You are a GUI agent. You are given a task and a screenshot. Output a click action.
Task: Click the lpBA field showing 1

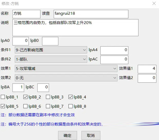[x=18, y=88]
